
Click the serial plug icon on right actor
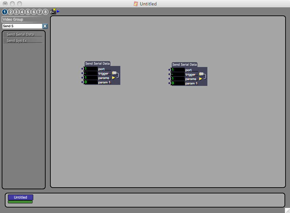click(x=202, y=74)
